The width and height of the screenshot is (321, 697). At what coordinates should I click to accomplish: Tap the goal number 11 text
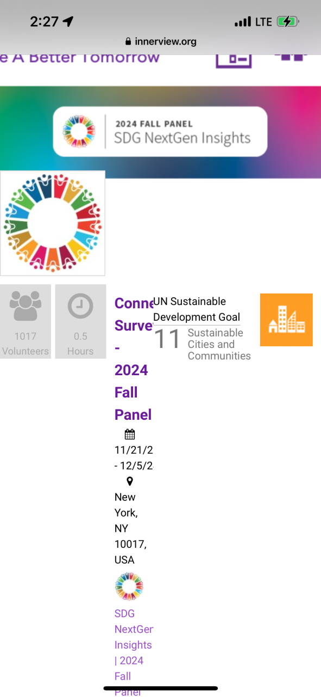click(167, 339)
